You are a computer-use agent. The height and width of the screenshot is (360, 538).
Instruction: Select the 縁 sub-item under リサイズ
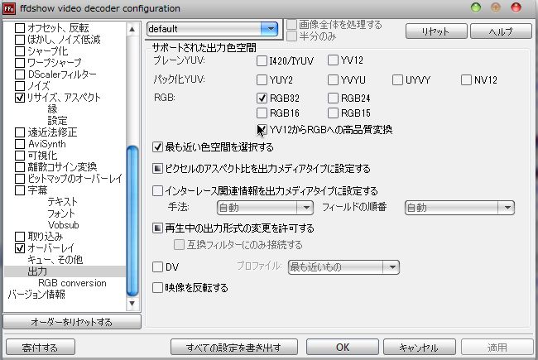pyautogui.click(x=52, y=109)
